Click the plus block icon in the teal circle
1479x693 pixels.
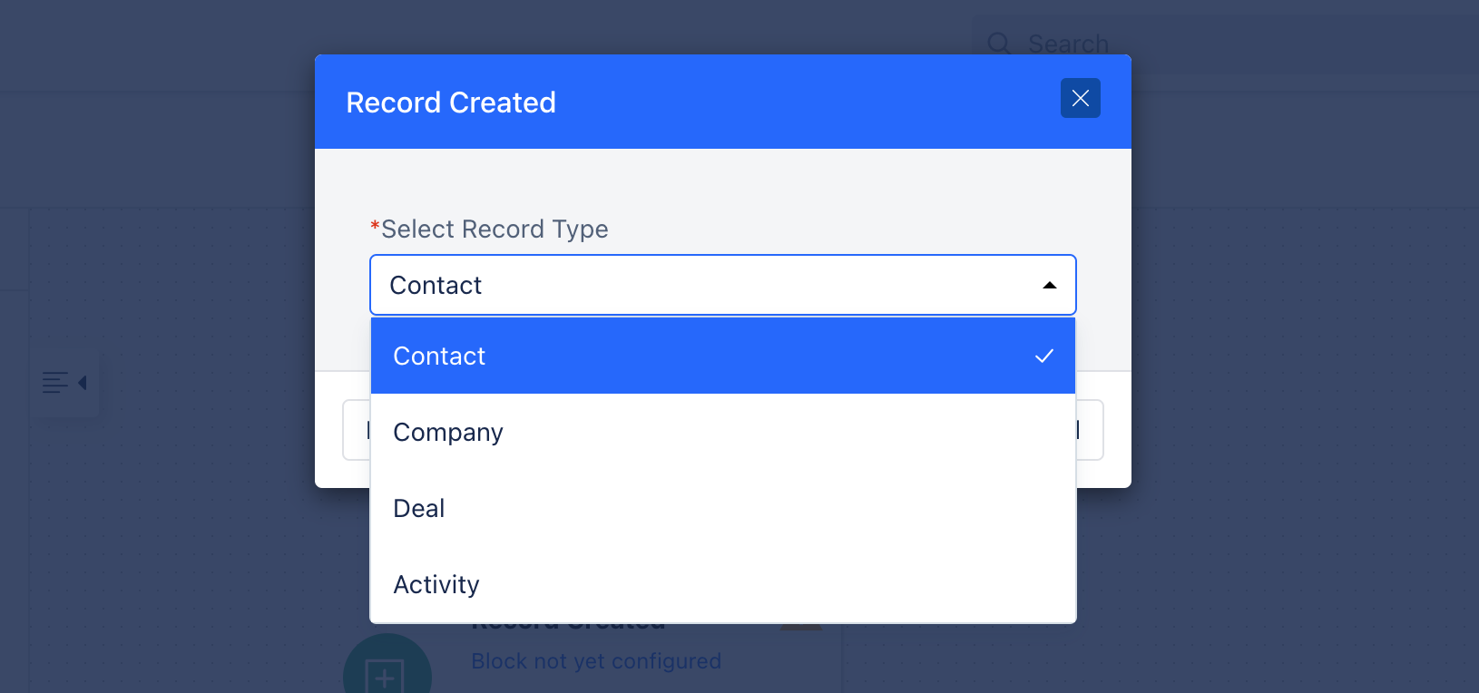[x=385, y=676]
